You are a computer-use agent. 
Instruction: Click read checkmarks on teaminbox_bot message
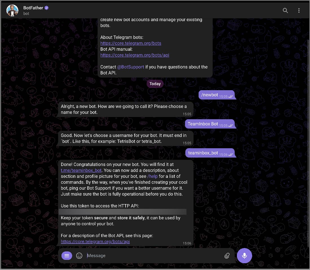(230, 155)
